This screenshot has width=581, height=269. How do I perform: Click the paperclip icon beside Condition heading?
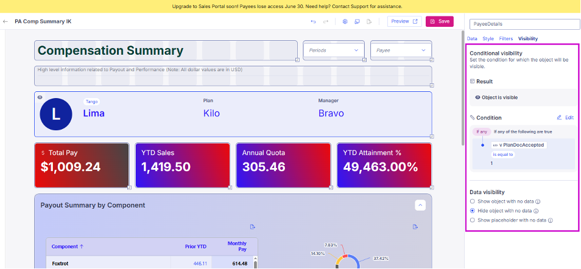[x=472, y=117]
